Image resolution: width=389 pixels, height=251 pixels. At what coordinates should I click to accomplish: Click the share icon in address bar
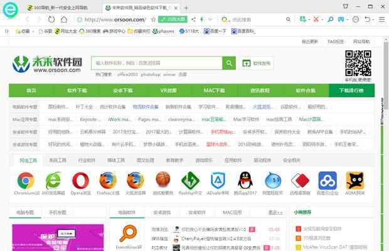(193, 19)
